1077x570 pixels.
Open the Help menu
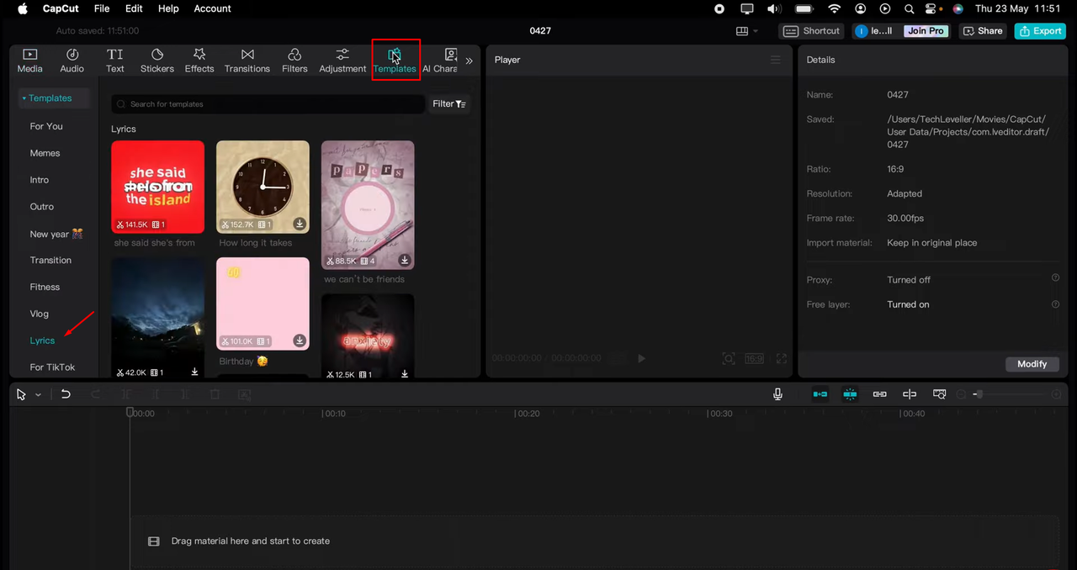point(168,8)
